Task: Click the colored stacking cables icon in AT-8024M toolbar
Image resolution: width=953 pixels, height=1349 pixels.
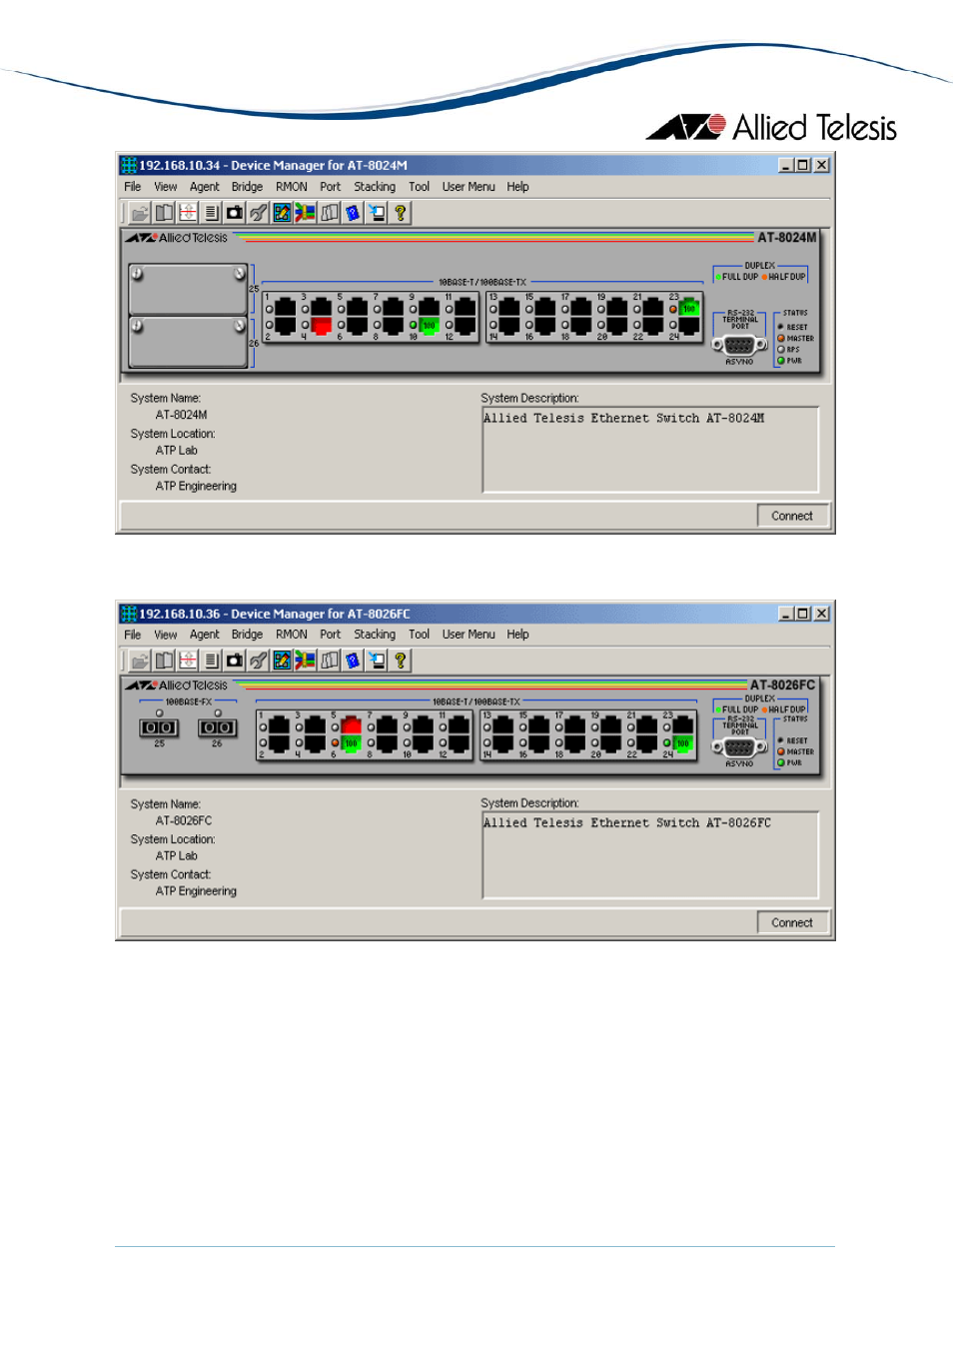Action: tap(306, 213)
